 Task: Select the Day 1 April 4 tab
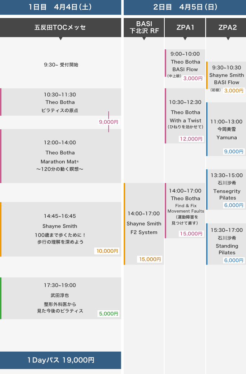point(60,7)
